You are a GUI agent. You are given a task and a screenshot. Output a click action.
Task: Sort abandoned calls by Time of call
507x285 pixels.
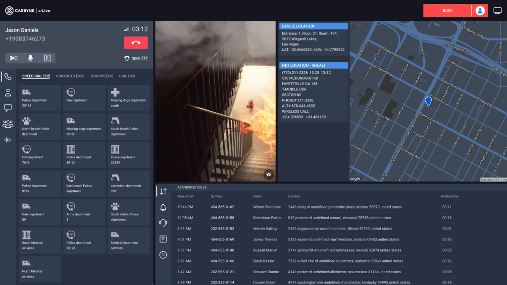[x=186, y=196]
